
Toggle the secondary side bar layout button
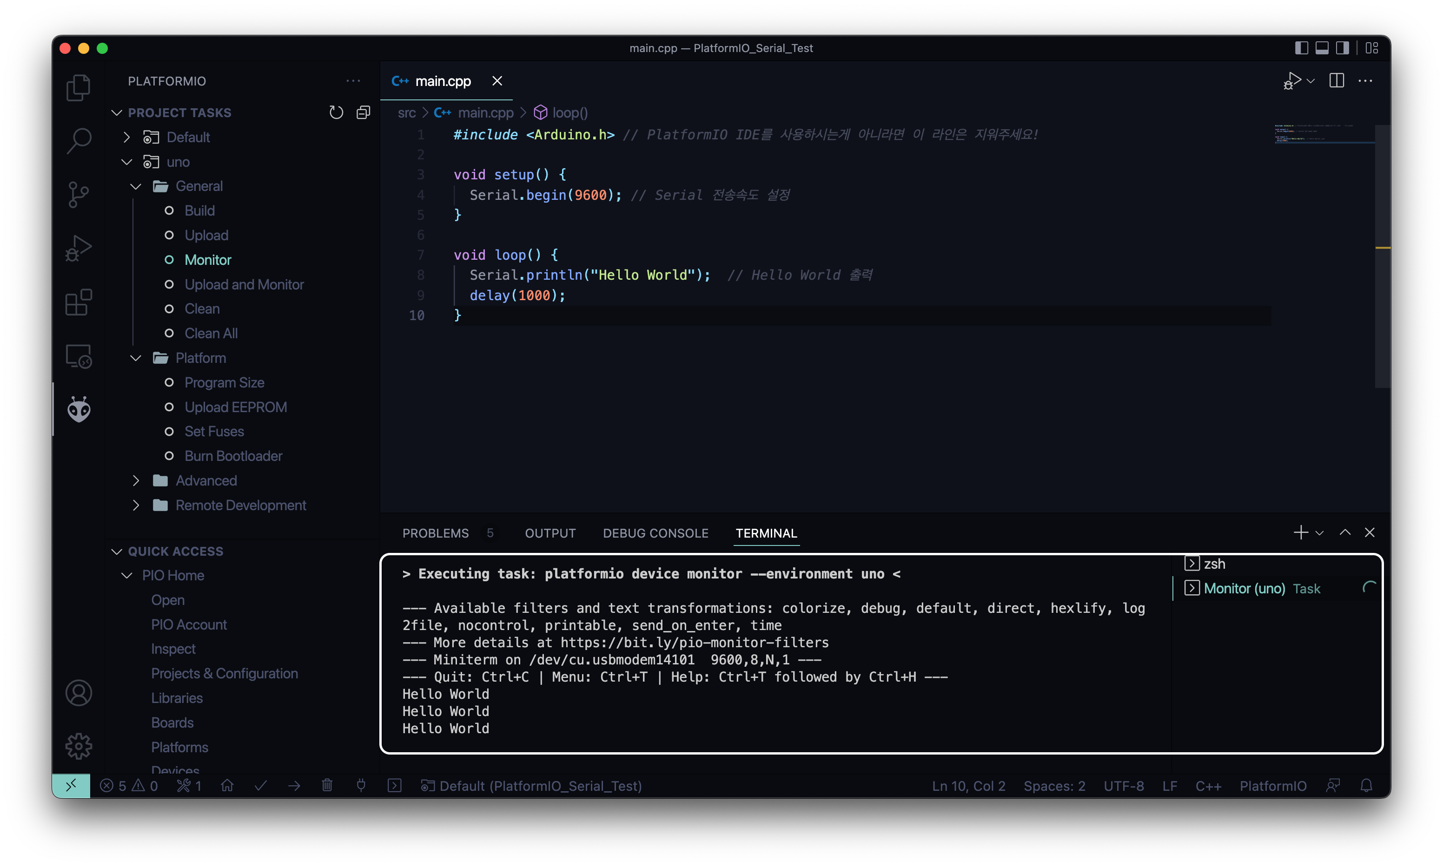point(1343,48)
